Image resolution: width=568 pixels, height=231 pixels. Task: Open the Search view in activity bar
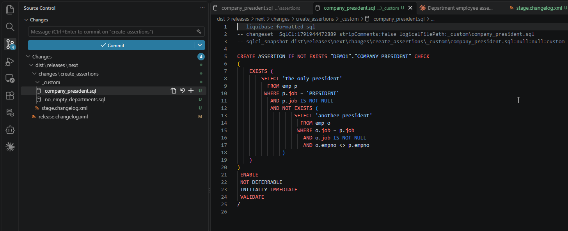[10, 27]
